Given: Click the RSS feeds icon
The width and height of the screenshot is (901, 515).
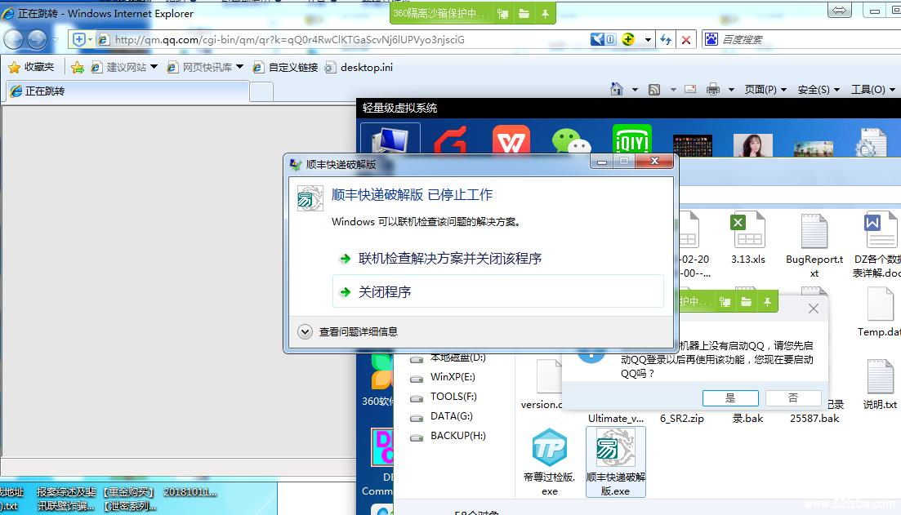Looking at the screenshot, I should tap(654, 90).
